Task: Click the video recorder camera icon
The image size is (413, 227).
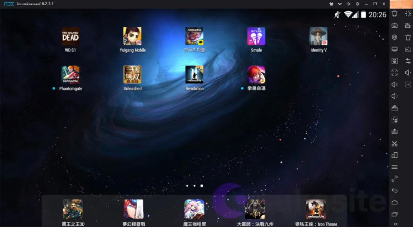Action: tap(408, 25)
